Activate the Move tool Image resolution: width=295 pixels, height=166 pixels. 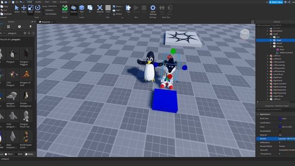point(24,9)
